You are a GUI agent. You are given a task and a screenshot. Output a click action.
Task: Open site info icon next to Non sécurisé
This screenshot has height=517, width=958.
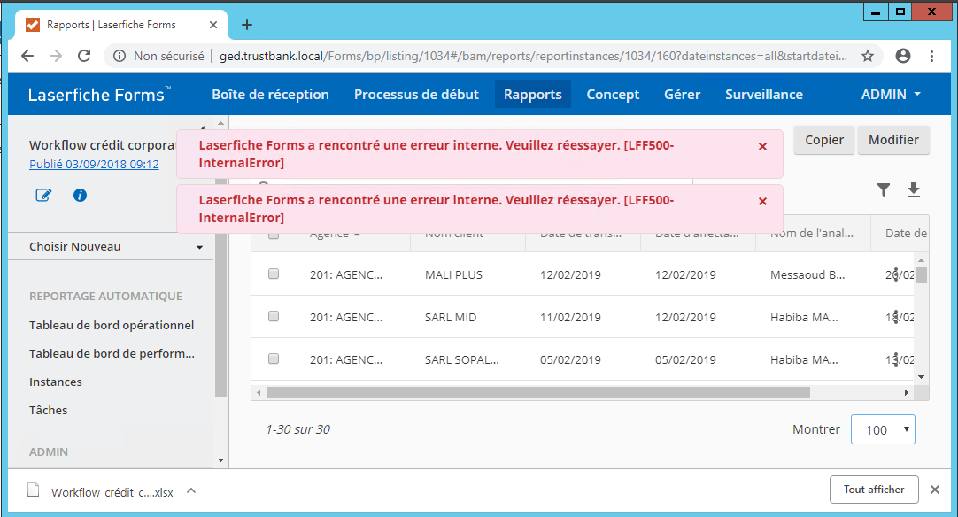120,57
